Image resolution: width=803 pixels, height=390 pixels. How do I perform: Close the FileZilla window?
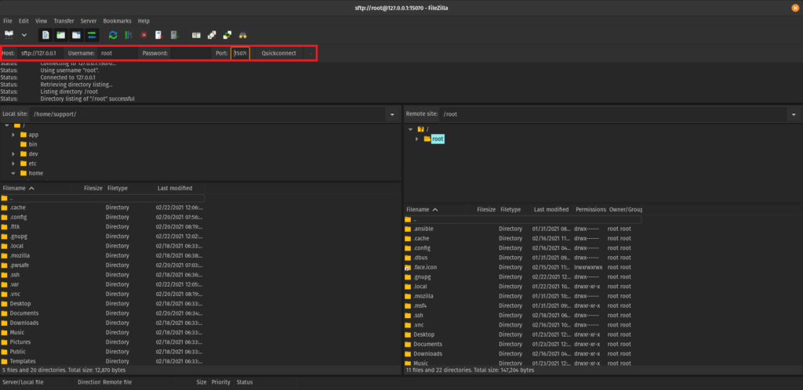[x=795, y=7]
